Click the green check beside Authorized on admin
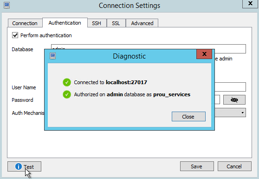This screenshot has height=179, width=259. pyautogui.click(x=67, y=94)
